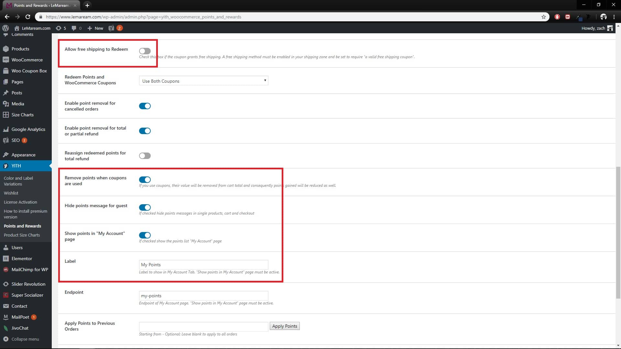Screen dimensions: 621x349
Task: Open Color and Label Variations submenu
Action: [18, 181]
